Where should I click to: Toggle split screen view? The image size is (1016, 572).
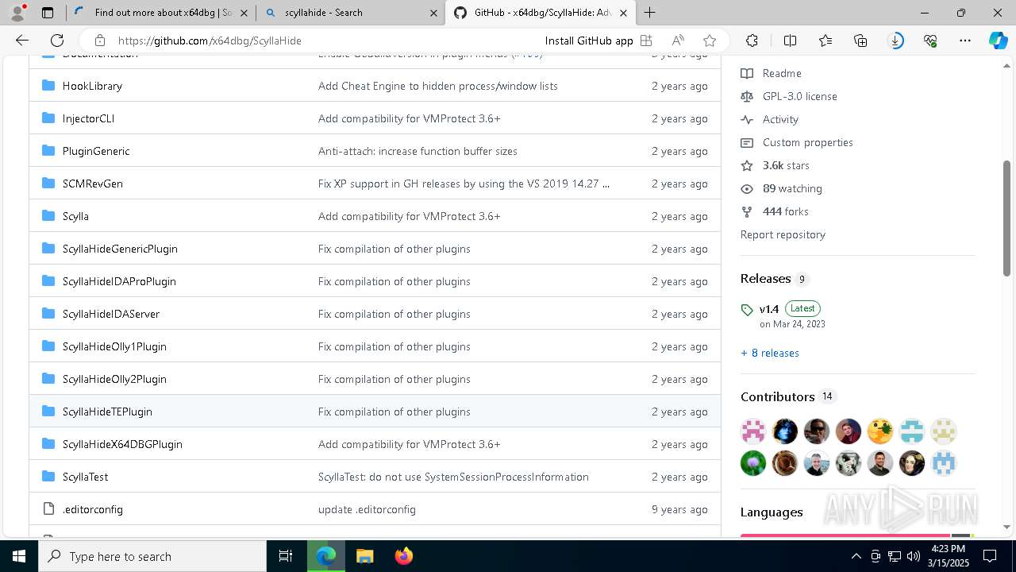click(790, 41)
